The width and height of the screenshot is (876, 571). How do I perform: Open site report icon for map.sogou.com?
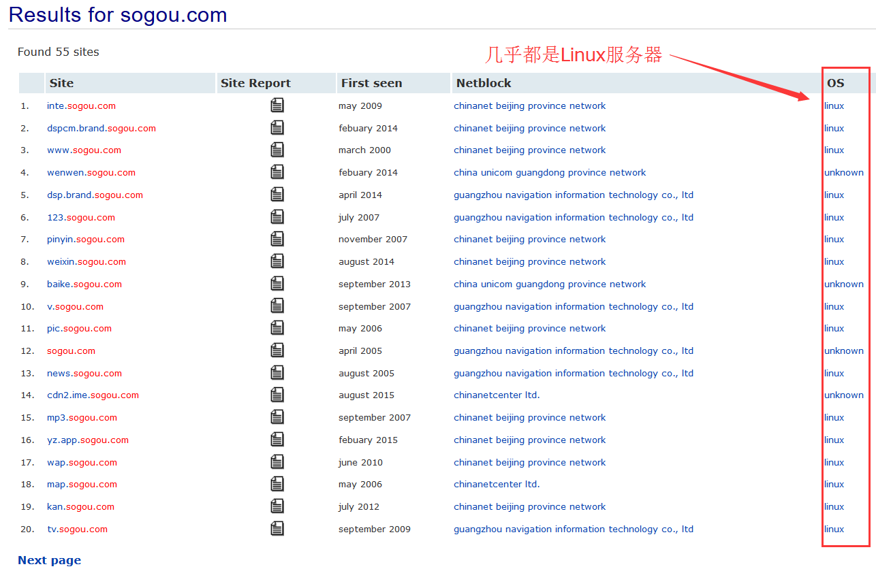coord(277,484)
